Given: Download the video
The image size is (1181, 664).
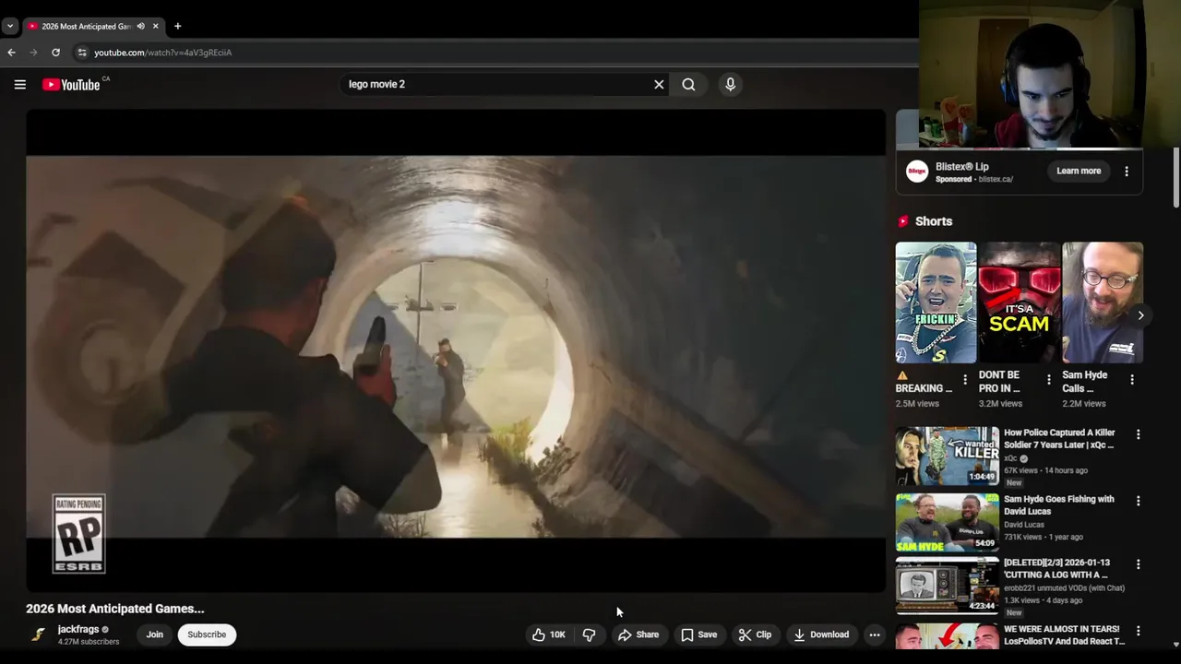Looking at the screenshot, I should 820,634.
